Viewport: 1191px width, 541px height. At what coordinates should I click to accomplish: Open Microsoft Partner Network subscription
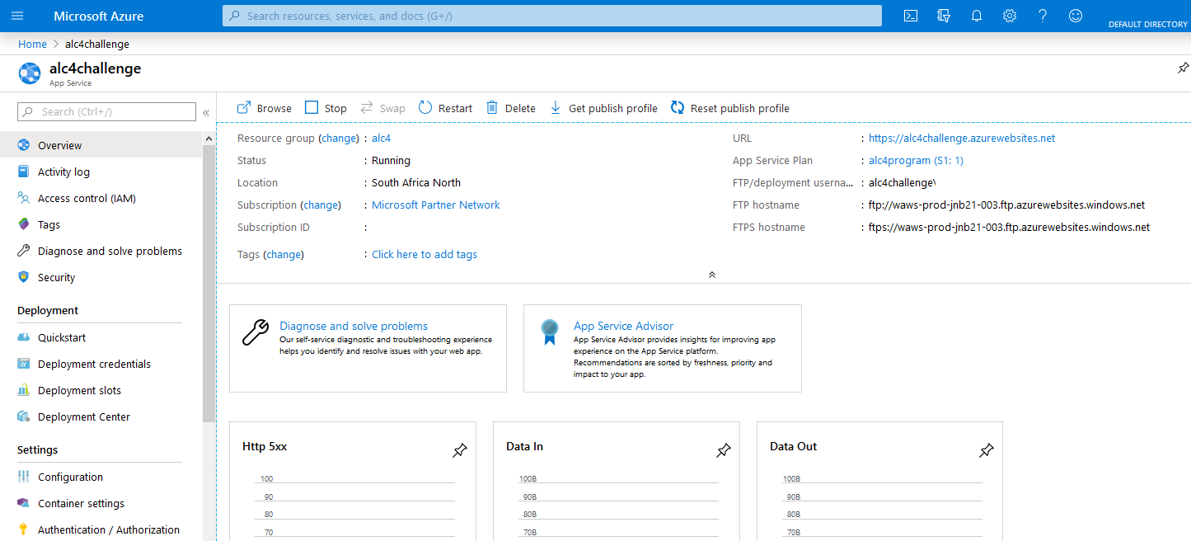coord(436,205)
